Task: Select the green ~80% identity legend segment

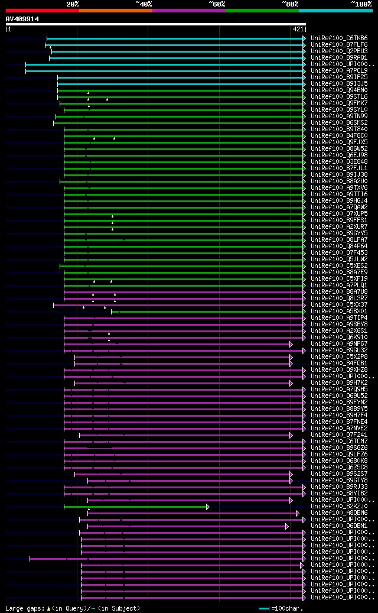Action: pos(262,11)
